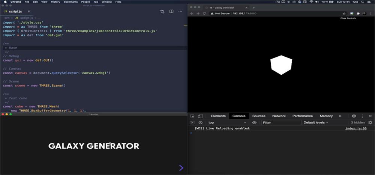Open the Chrome three-dot menu
Viewport: 375px width, 175px height.
(370, 14)
